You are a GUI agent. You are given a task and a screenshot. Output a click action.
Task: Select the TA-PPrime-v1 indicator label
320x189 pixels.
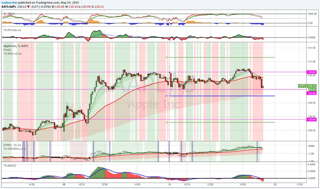click(12, 30)
